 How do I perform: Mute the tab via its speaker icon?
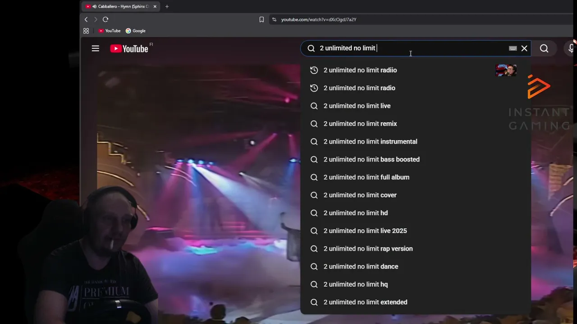pos(94,7)
